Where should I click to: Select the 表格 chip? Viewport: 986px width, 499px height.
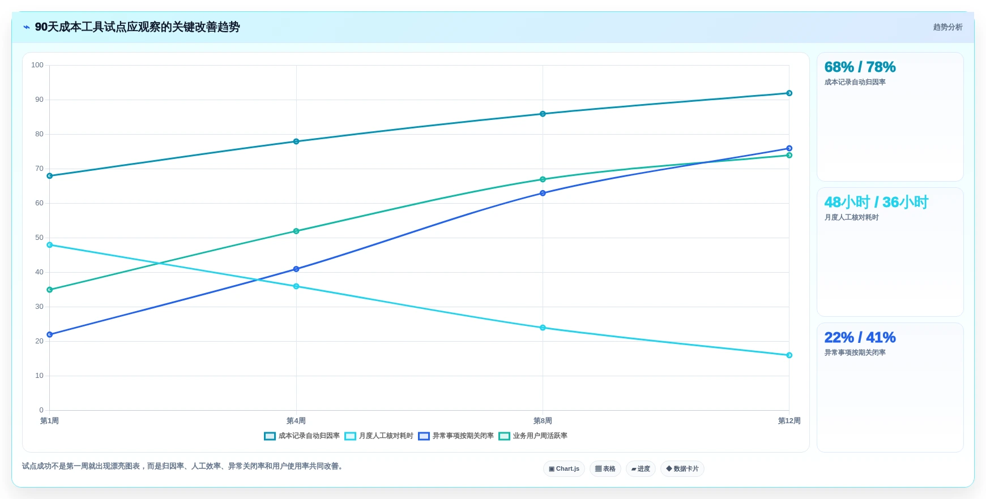(605, 469)
